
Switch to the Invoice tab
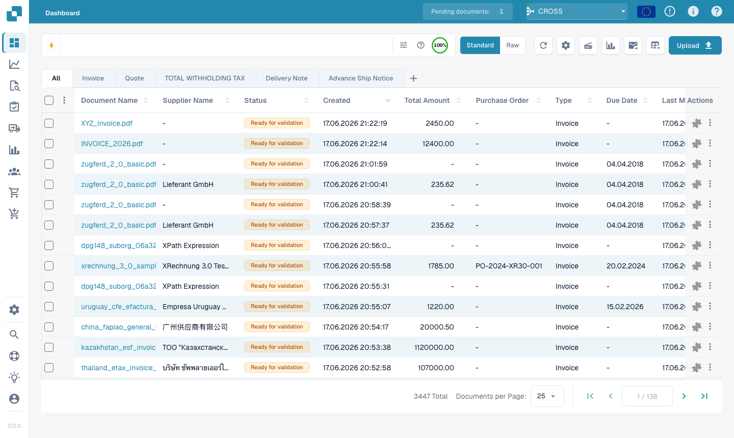pyautogui.click(x=93, y=78)
